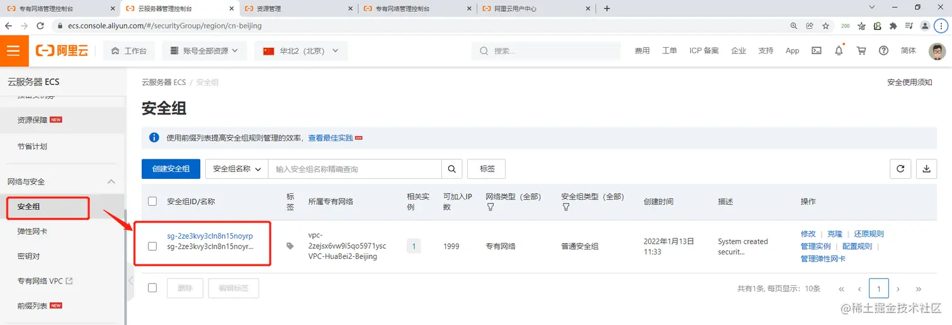The width and height of the screenshot is (952, 325).
Task: Click the search magnifier button beside name field
Action: click(x=451, y=169)
